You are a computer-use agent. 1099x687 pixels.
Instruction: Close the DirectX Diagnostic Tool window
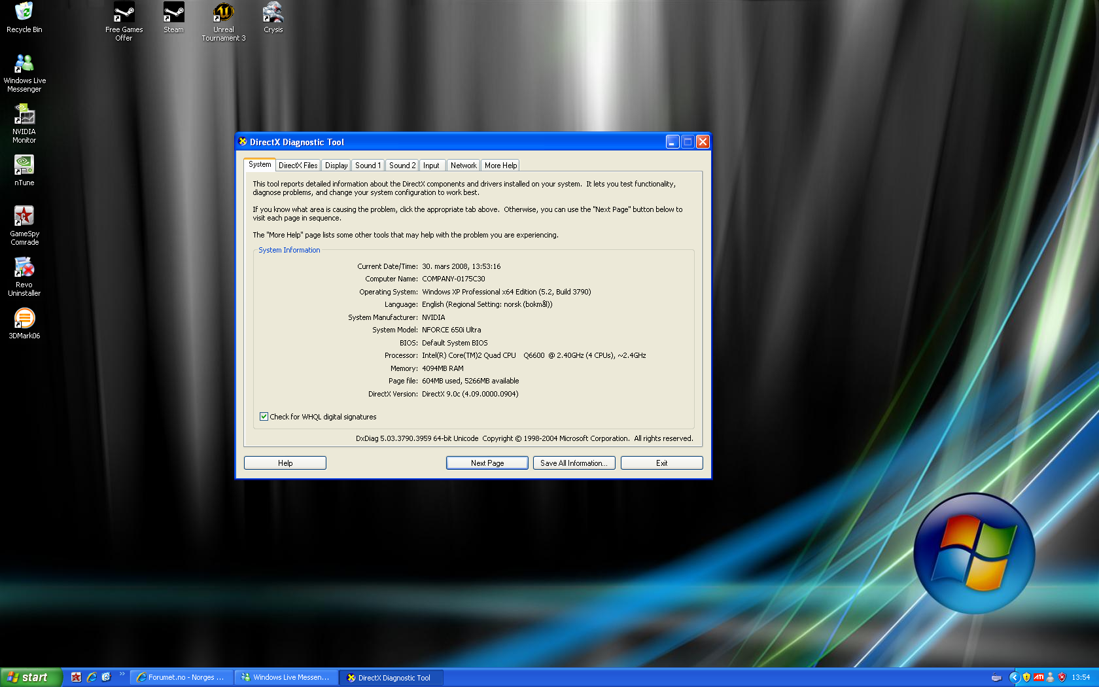(703, 142)
